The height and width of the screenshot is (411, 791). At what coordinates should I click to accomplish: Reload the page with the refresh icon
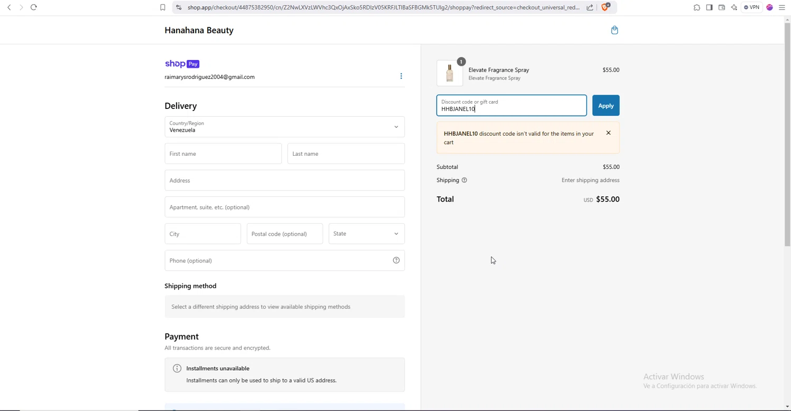click(x=34, y=7)
